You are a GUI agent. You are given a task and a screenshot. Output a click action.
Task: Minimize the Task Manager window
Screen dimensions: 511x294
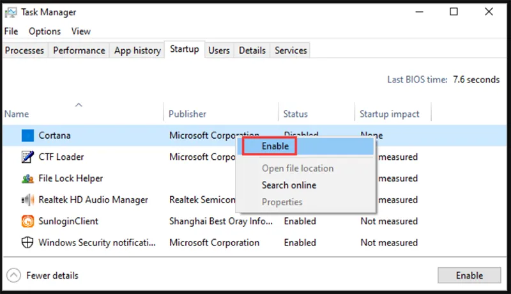click(420, 12)
